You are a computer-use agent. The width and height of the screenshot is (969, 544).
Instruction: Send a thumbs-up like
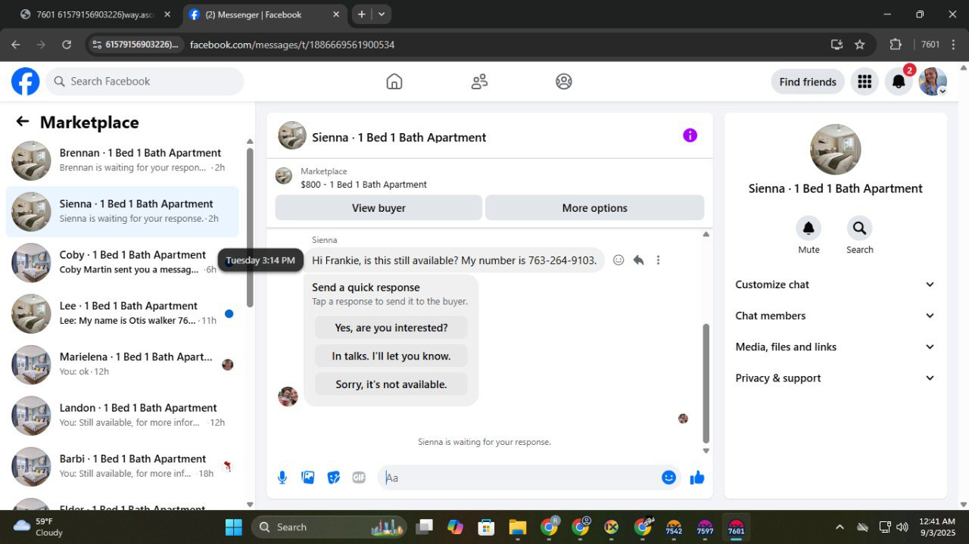tap(697, 477)
